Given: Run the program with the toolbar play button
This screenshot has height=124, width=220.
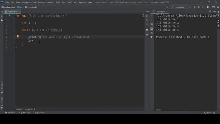Looking at the screenshot, I should pos(190,7).
